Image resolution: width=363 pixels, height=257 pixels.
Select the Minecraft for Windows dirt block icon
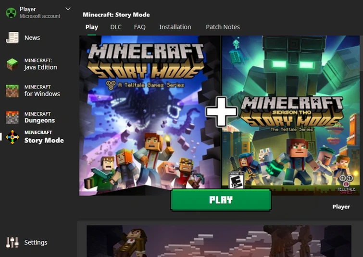[13, 91]
